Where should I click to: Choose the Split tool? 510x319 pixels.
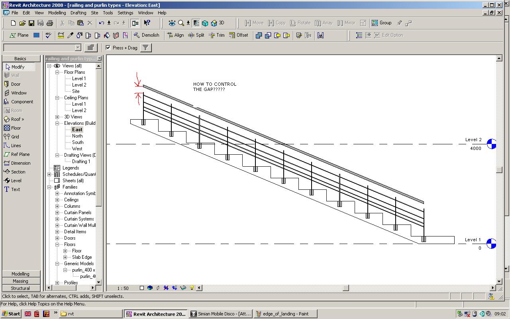point(196,35)
